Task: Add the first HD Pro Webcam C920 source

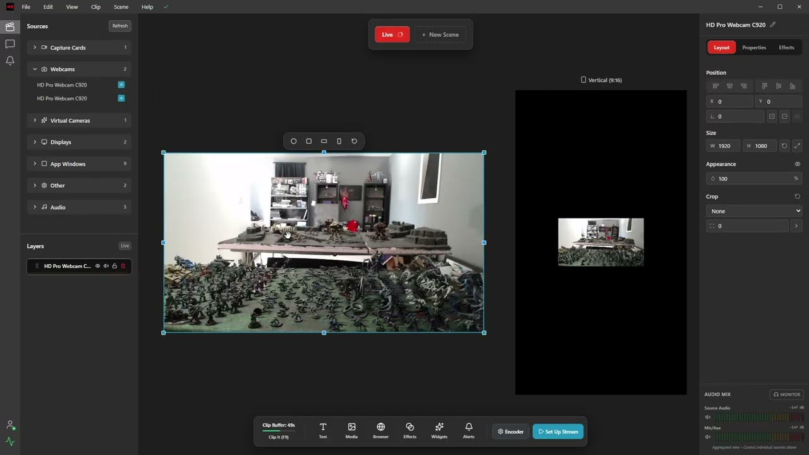Action: coord(121,85)
